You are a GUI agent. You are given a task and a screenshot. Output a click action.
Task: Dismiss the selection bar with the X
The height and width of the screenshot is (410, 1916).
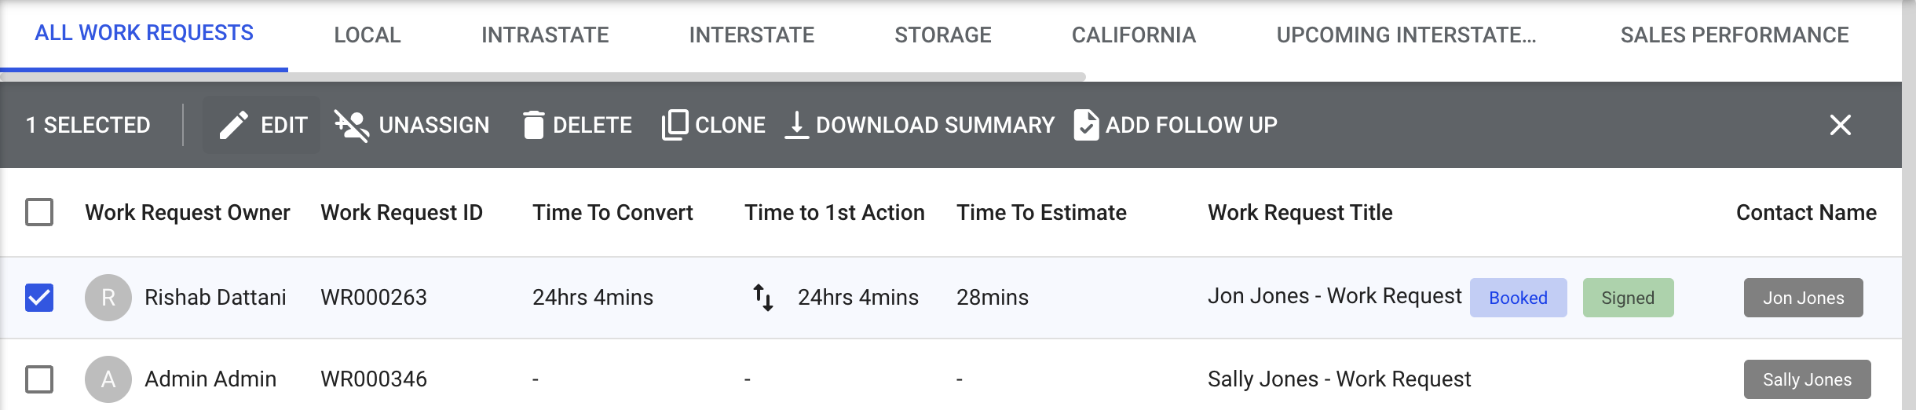(1840, 125)
